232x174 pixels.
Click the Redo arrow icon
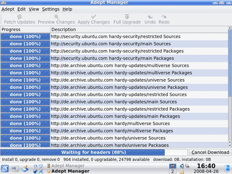pyautogui.click(x=164, y=17)
